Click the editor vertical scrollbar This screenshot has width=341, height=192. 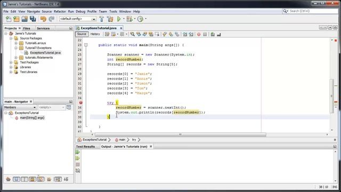click(x=331, y=96)
